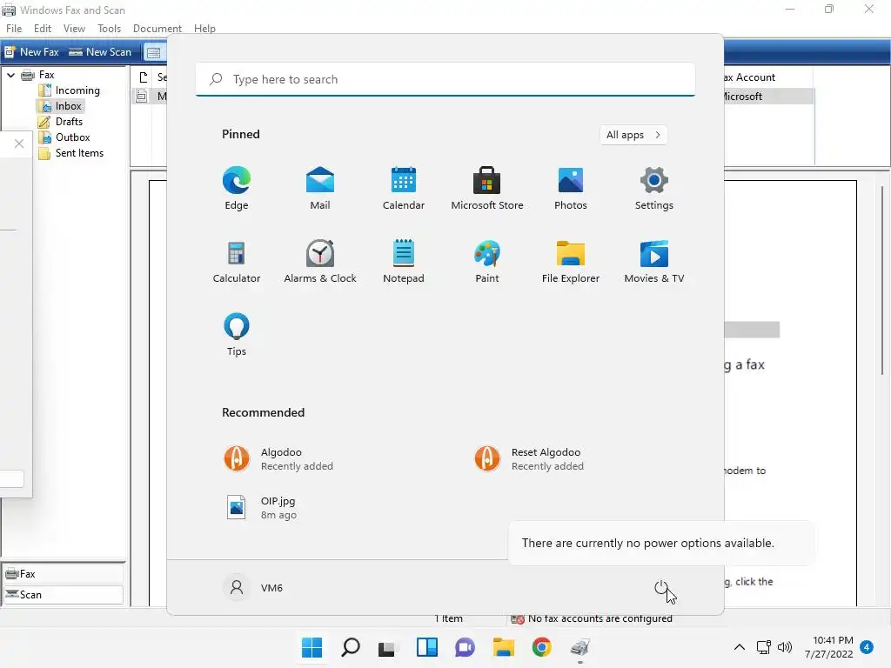
Task: Open File Explorer from Start menu
Action: point(571,261)
